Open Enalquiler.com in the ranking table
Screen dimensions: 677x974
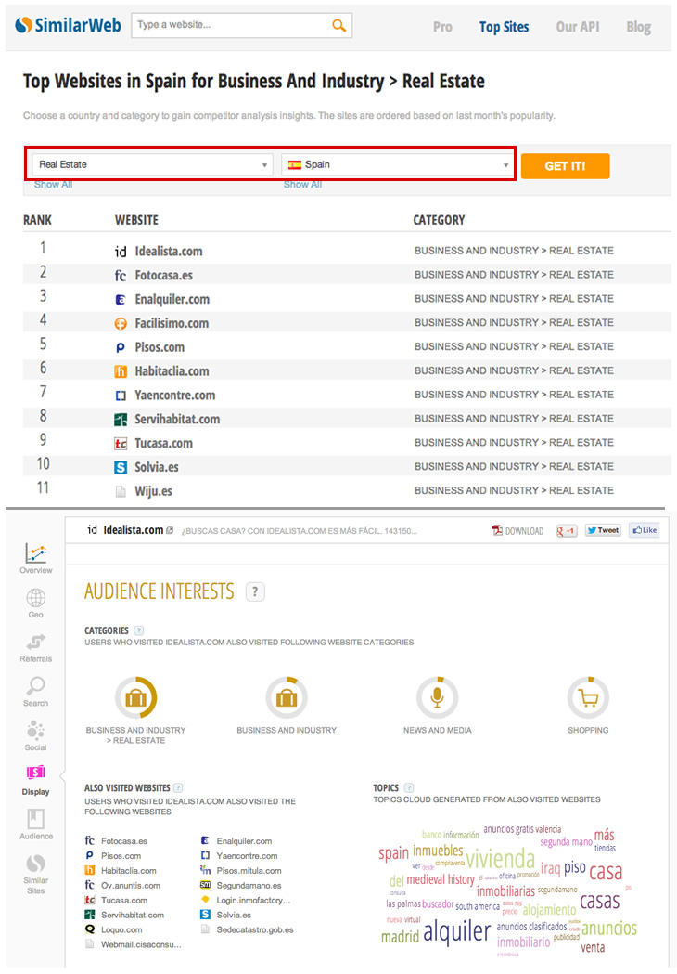click(x=172, y=299)
